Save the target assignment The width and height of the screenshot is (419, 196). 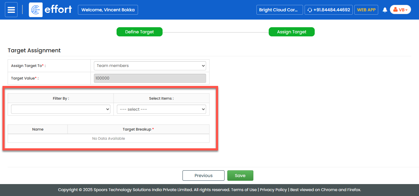tap(240, 176)
